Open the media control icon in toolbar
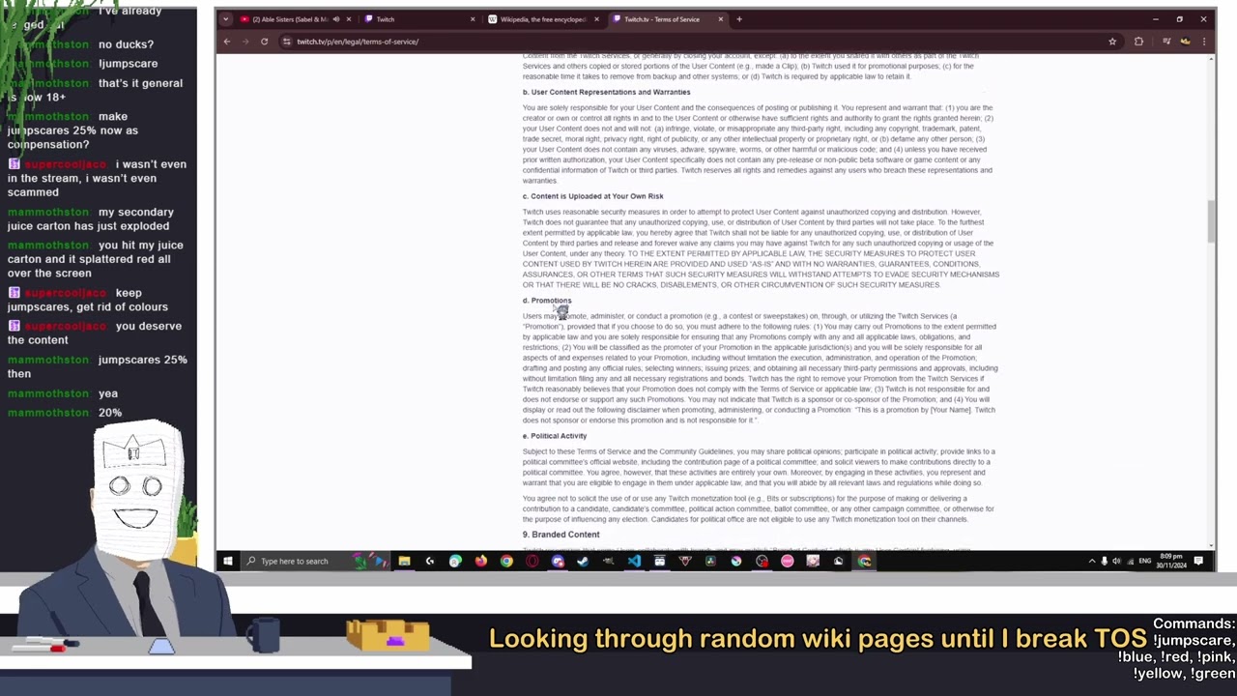Image resolution: width=1237 pixels, height=696 pixels. pyautogui.click(x=1166, y=42)
